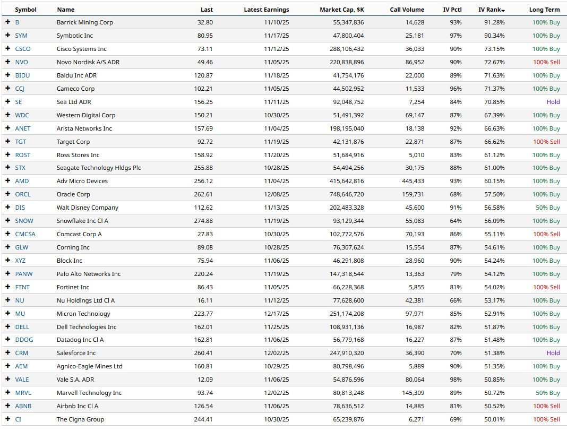
Task: Click 50% Buy rating for Walt Disney
Action: 547,208
